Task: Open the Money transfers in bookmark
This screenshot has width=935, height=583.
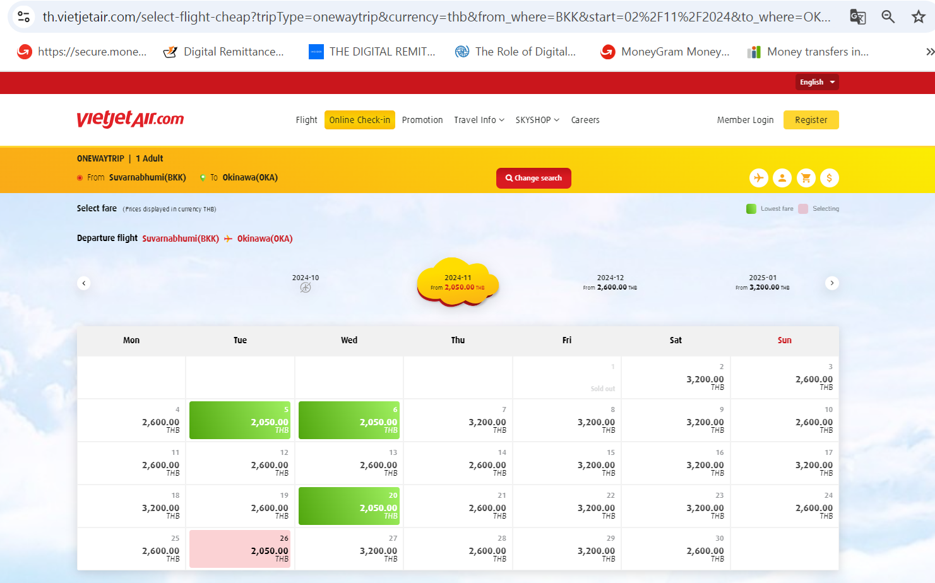Action: (807, 52)
